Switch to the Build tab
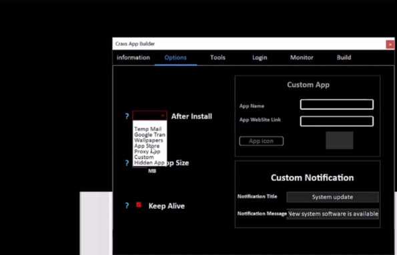397x255 pixels. tap(344, 58)
